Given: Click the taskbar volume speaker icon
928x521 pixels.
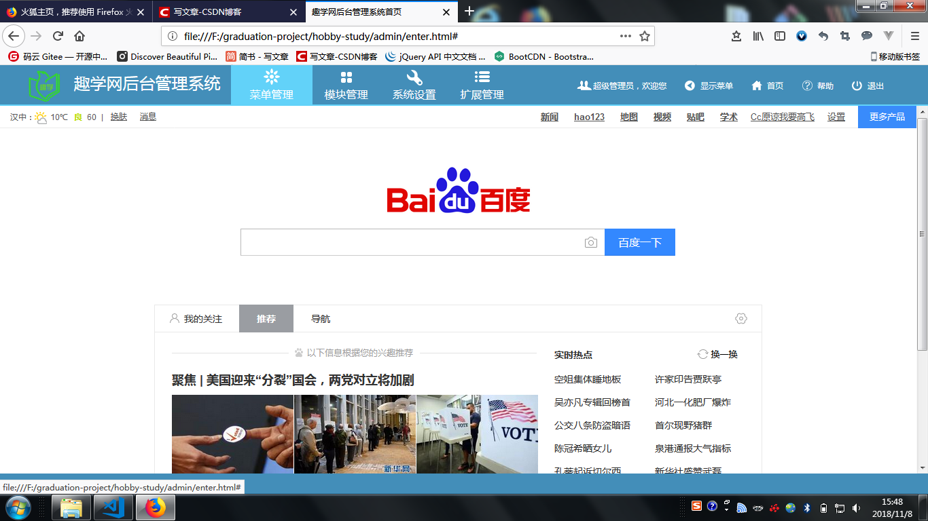Looking at the screenshot, I should [x=856, y=507].
